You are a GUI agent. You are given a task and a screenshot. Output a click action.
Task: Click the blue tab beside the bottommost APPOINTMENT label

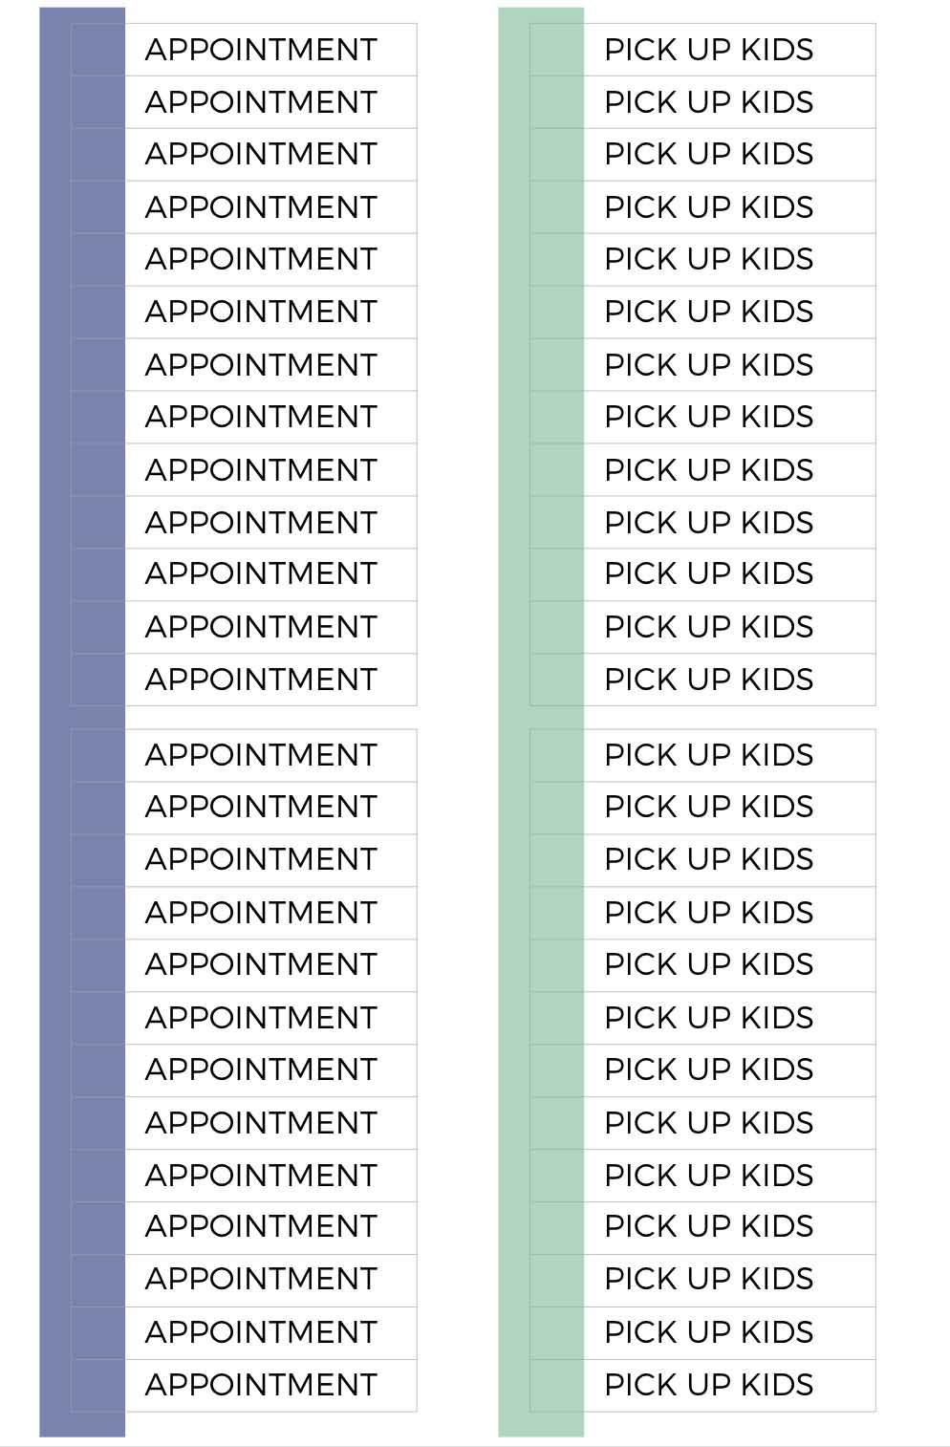(x=98, y=1385)
